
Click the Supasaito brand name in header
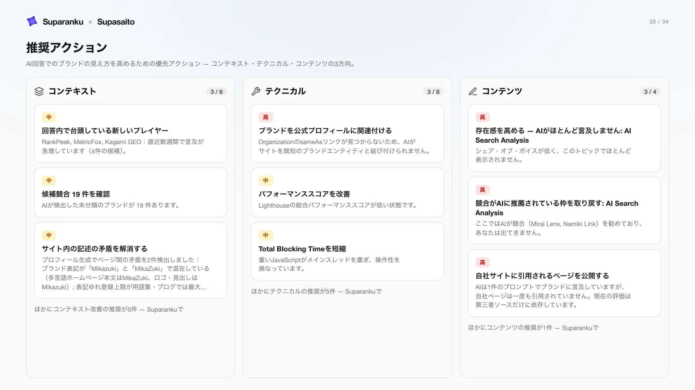point(116,22)
